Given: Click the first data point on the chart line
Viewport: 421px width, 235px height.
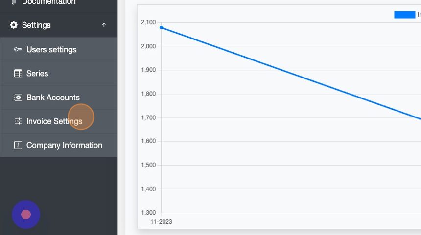Looking at the screenshot, I should click(x=162, y=27).
